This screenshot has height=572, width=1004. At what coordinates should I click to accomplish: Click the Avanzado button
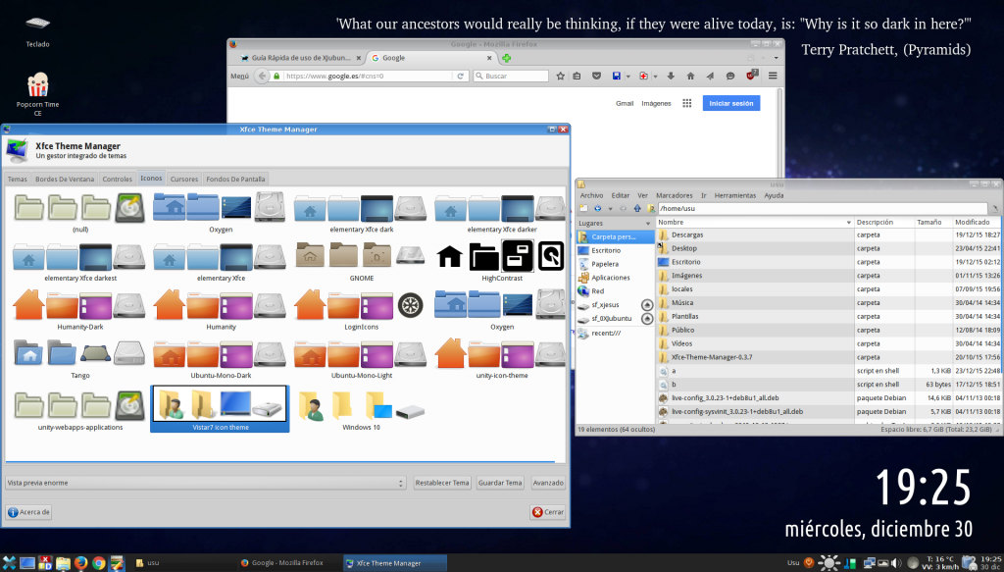coord(548,483)
